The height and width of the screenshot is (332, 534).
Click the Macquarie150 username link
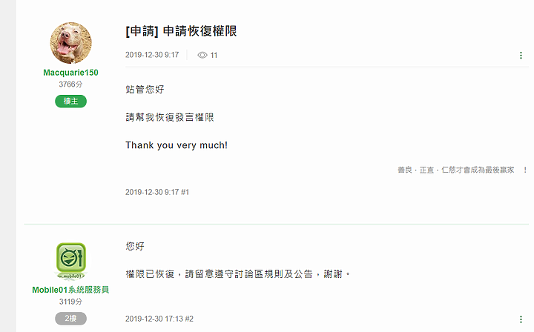[71, 73]
